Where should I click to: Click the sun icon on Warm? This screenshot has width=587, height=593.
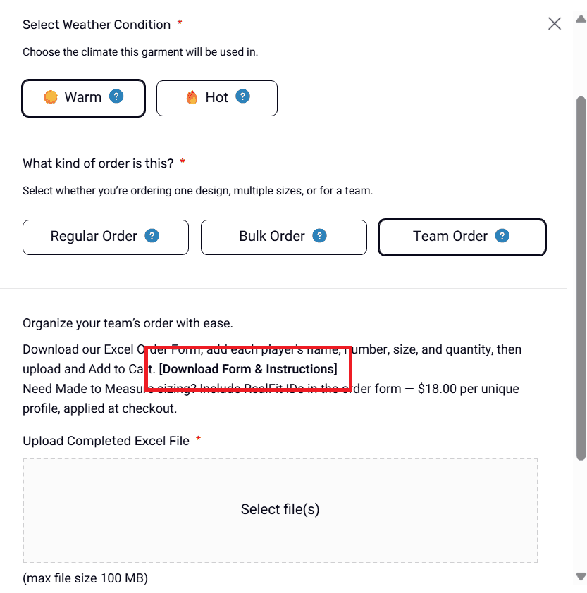(50, 97)
